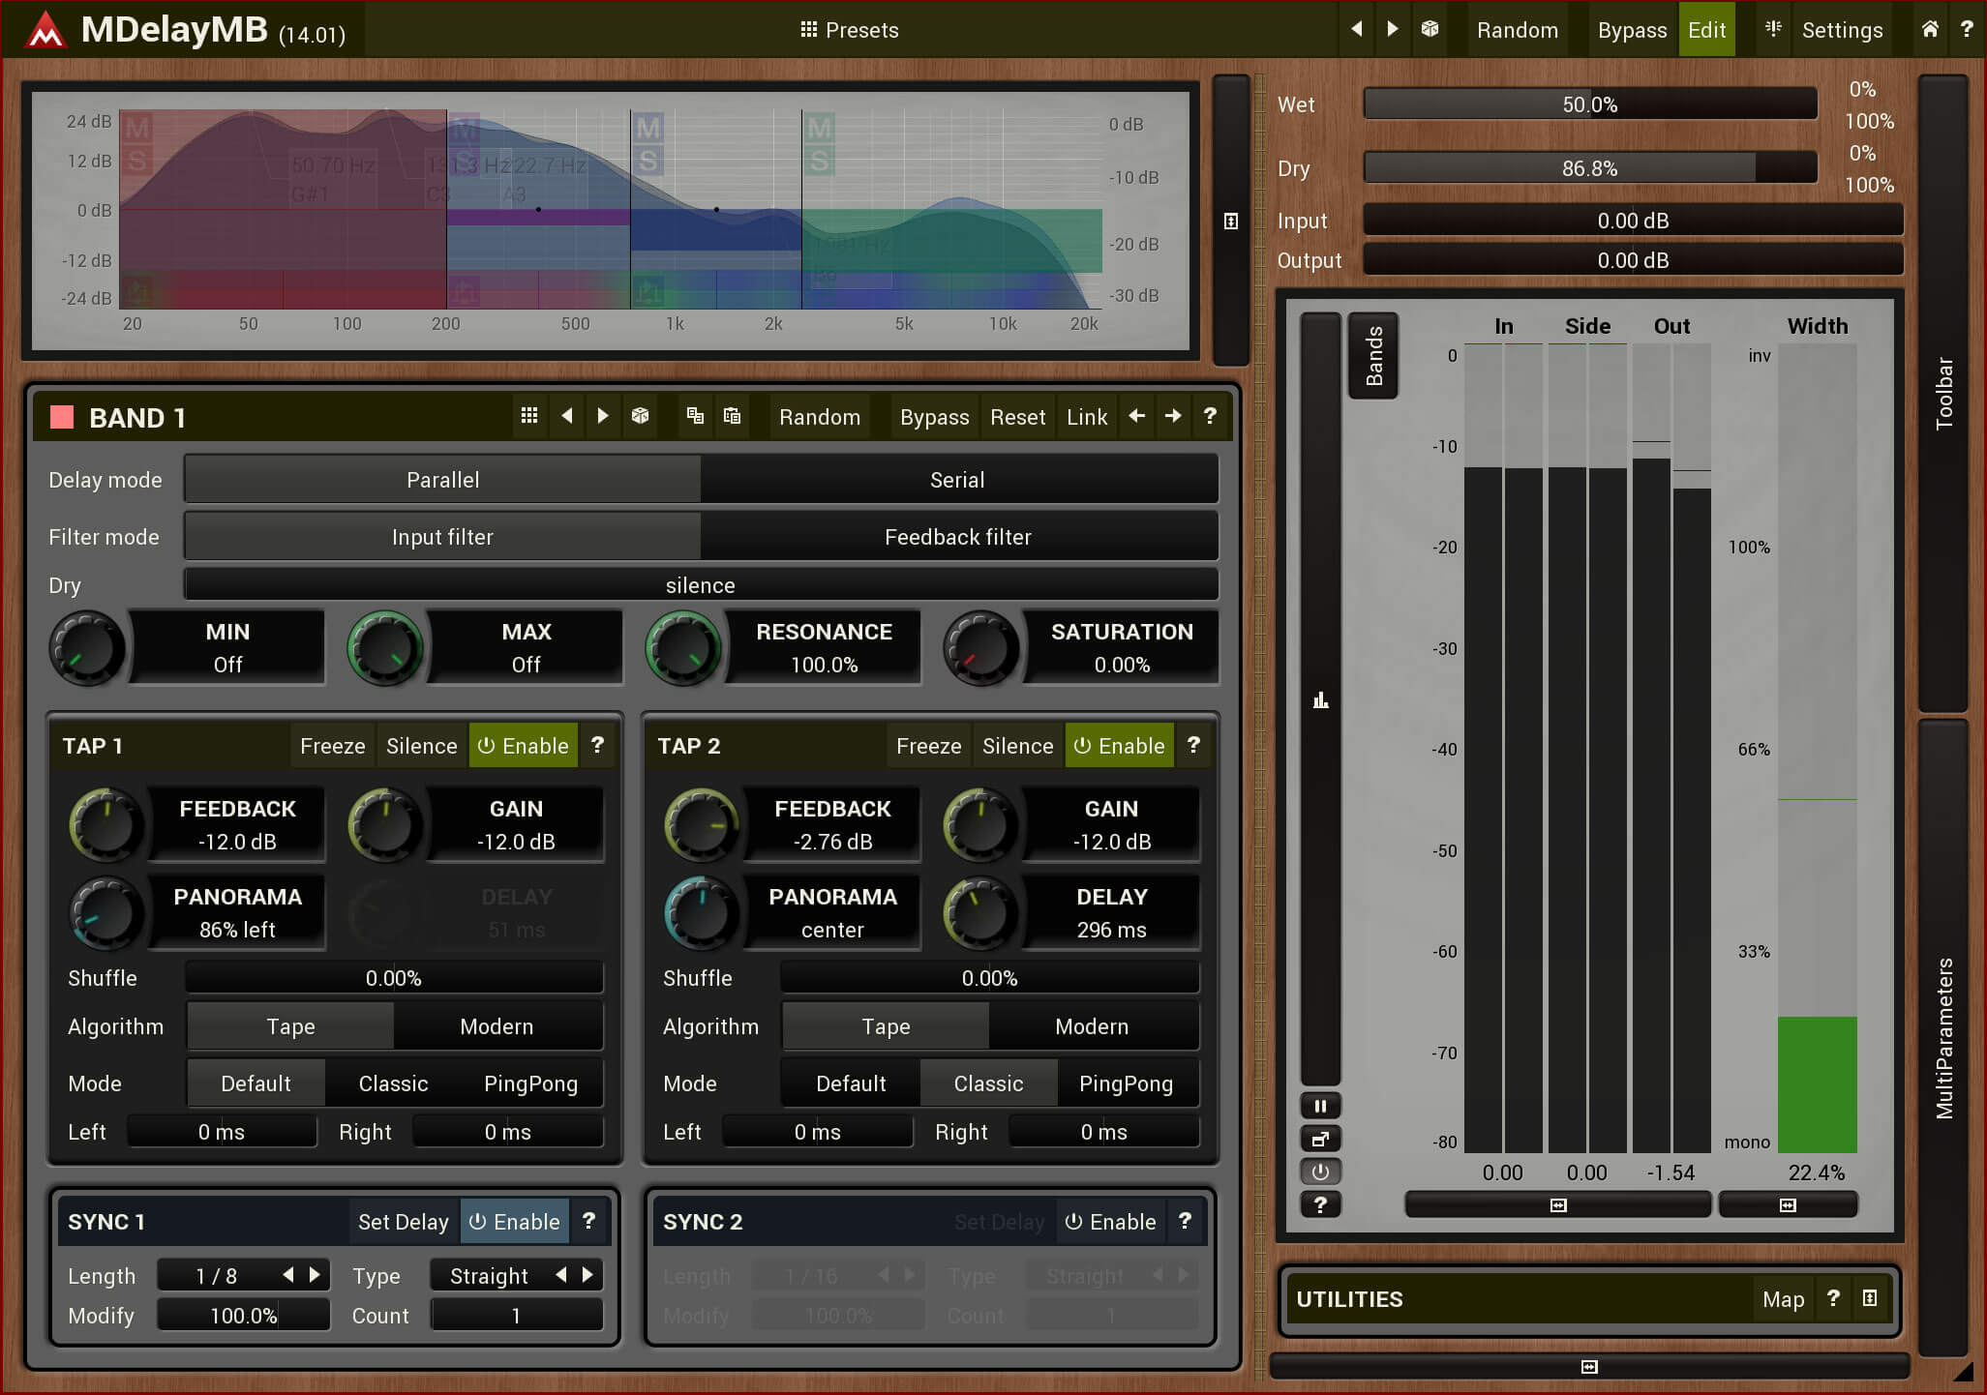Viewport: 1987px width, 1395px height.
Task: Click the Tap 2 Delay 296 ms field
Action: 1111,913
